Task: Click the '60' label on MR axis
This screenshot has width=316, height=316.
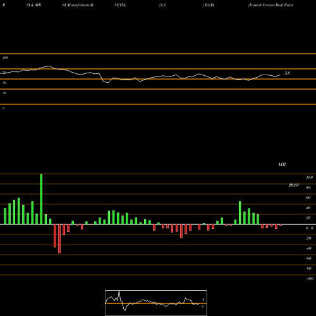Action: (308, 198)
